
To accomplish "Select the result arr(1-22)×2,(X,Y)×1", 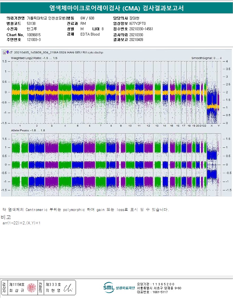I will (21, 223).
